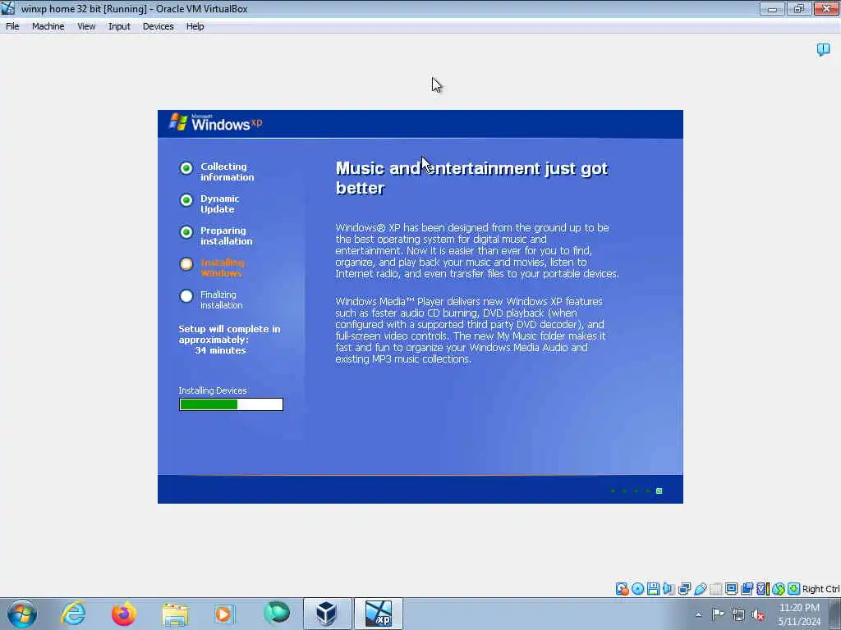Open the Input menu
Viewport: 841px width, 630px height.
[119, 26]
